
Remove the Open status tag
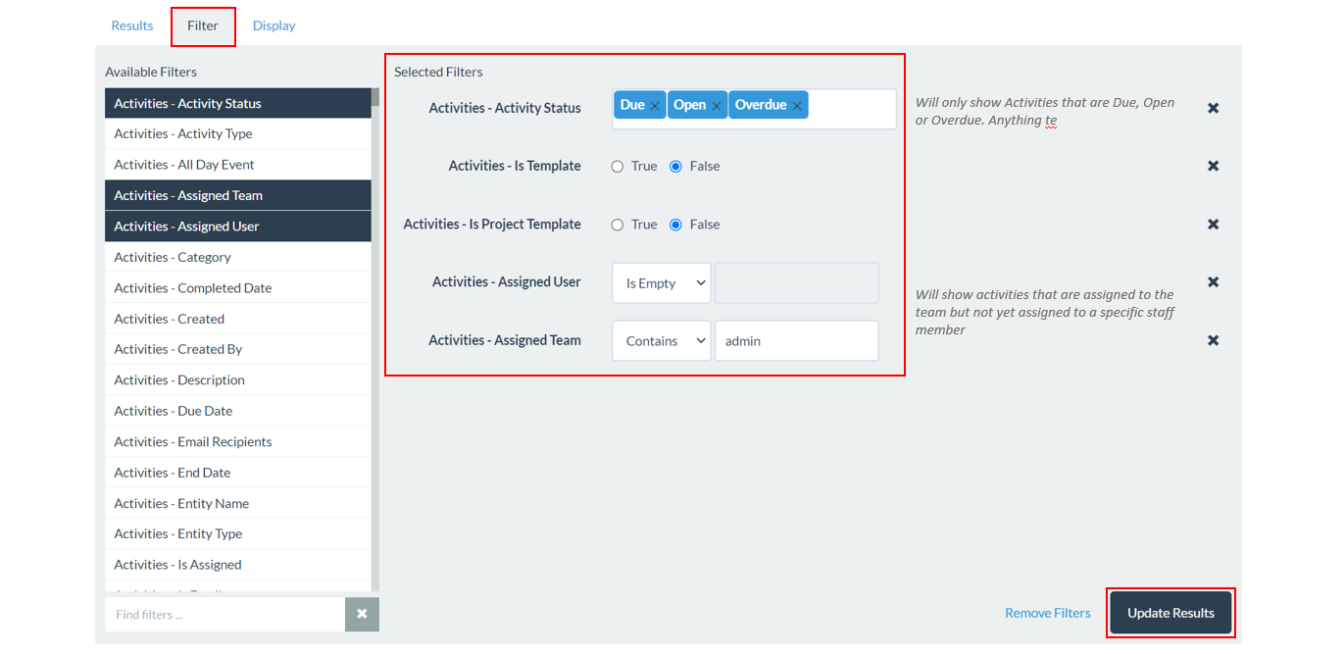(717, 106)
